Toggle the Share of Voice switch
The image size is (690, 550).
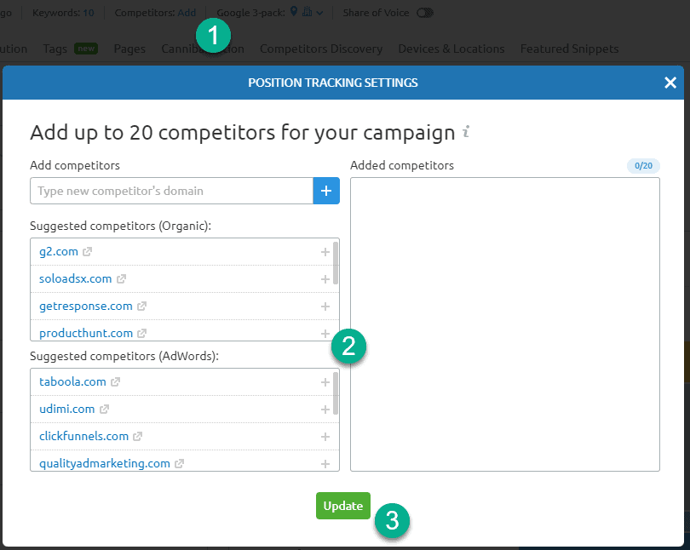coord(425,13)
